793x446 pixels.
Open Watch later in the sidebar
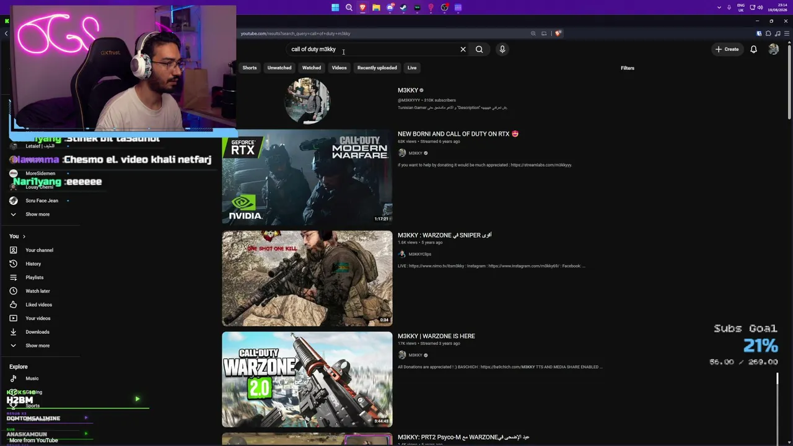click(x=38, y=291)
